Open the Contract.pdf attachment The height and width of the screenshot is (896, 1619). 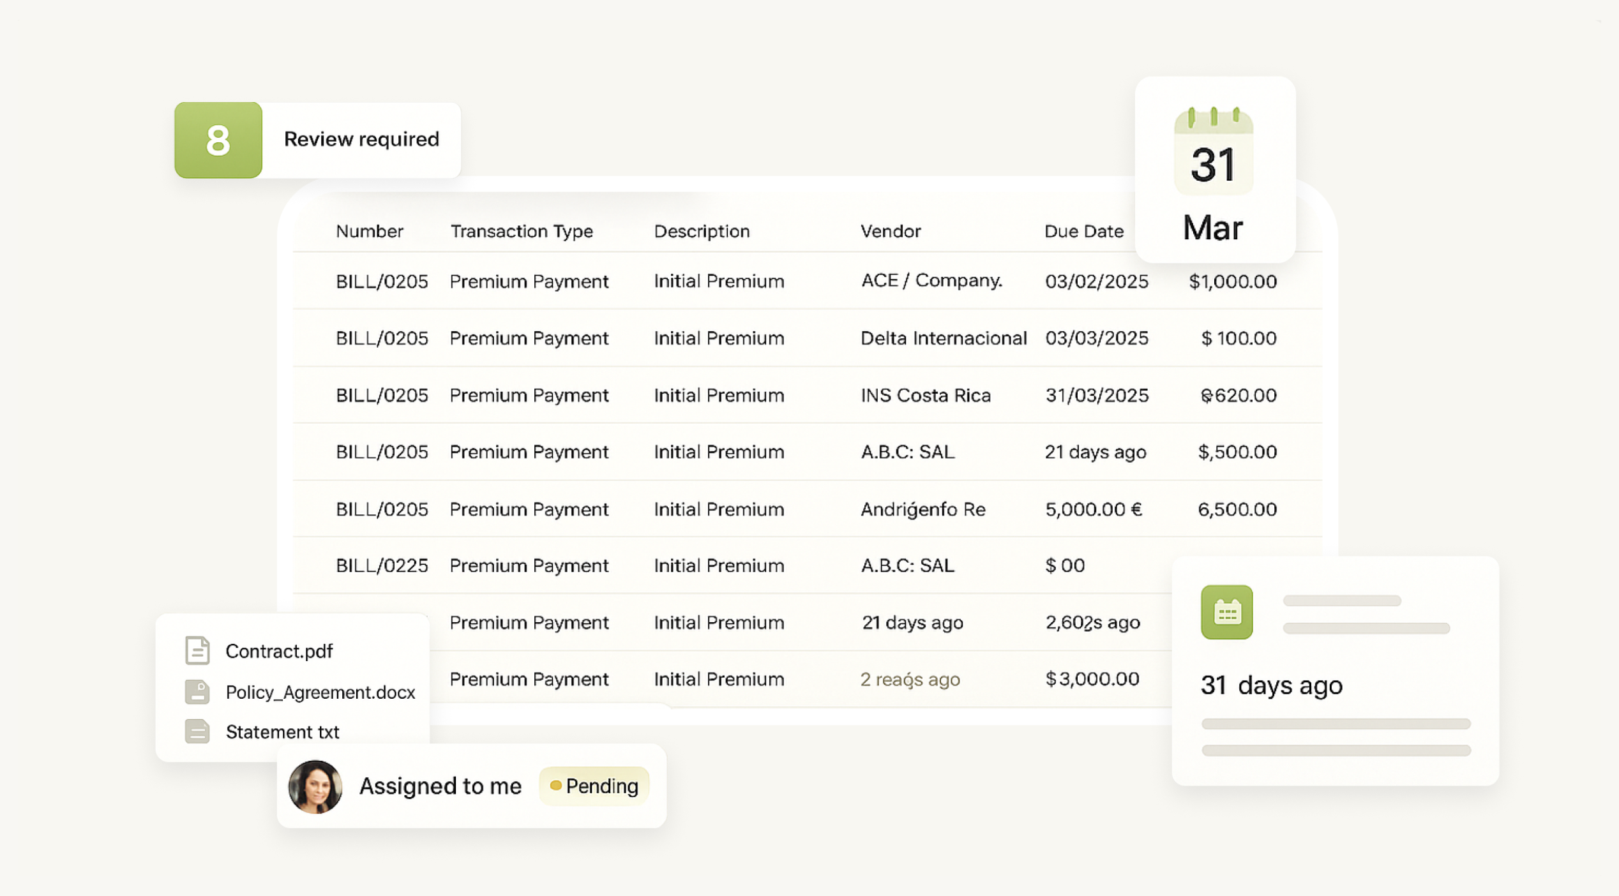click(279, 651)
